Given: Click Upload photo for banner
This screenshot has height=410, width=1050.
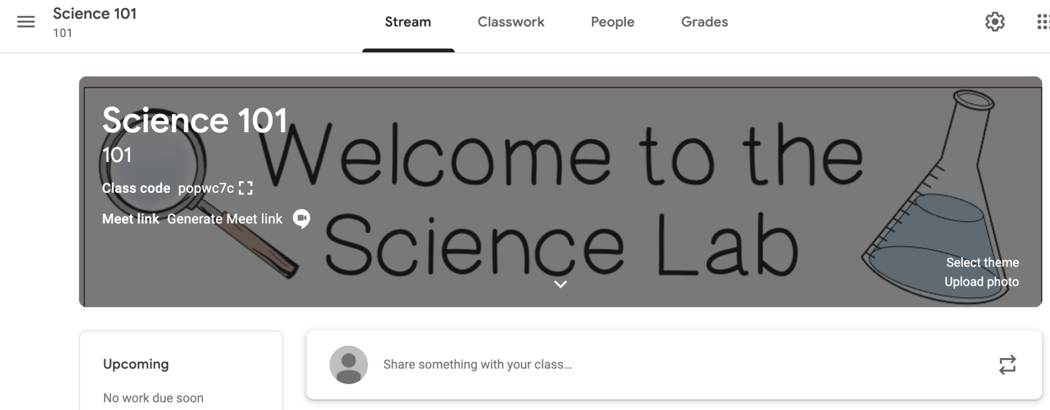Looking at the screenshot, I should 982,282.
